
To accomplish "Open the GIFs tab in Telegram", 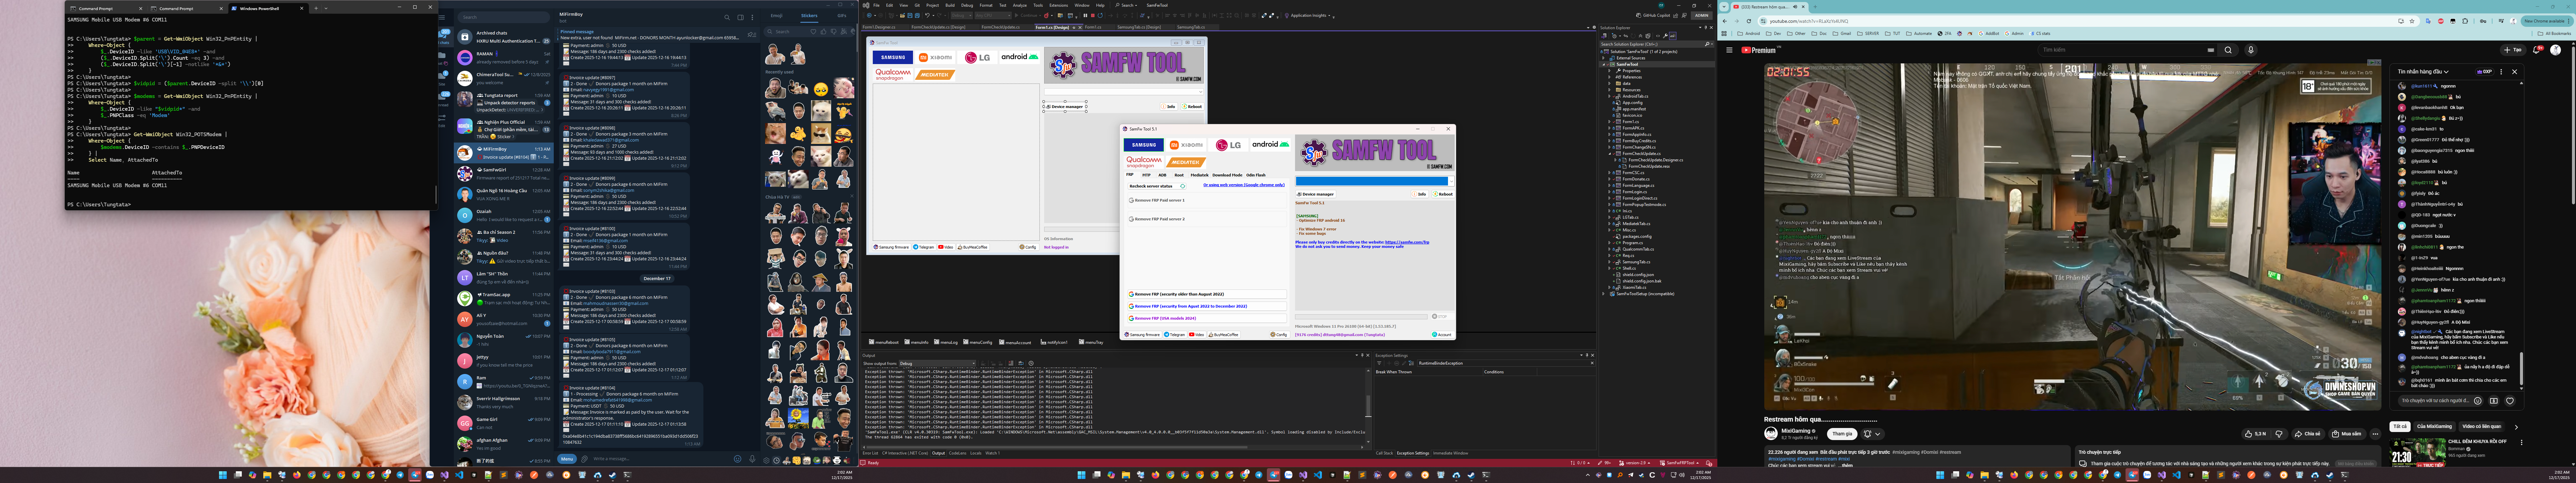I will (x=842, y=16).
